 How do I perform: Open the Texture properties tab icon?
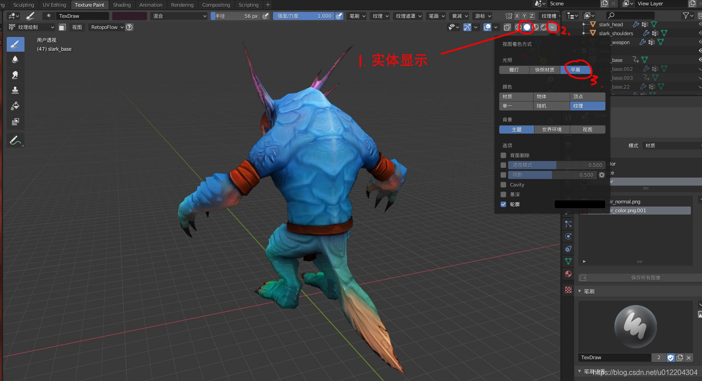pos(568,290)
